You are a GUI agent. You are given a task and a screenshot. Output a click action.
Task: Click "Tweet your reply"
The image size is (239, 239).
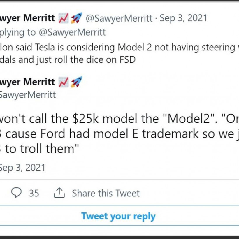point(118,216)
